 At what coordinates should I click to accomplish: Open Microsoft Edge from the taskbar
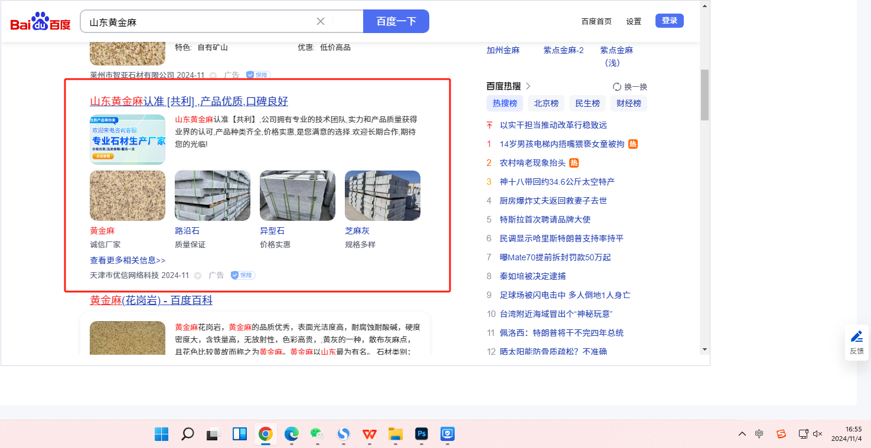click(x=292, y=434)
